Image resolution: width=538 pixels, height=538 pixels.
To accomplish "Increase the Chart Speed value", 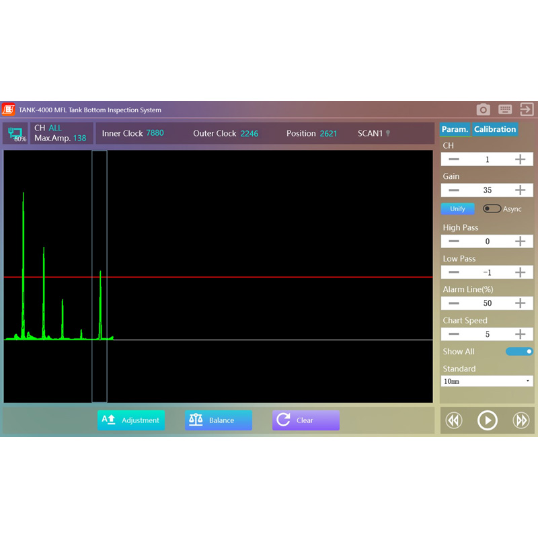I will (x=520, y=334).
